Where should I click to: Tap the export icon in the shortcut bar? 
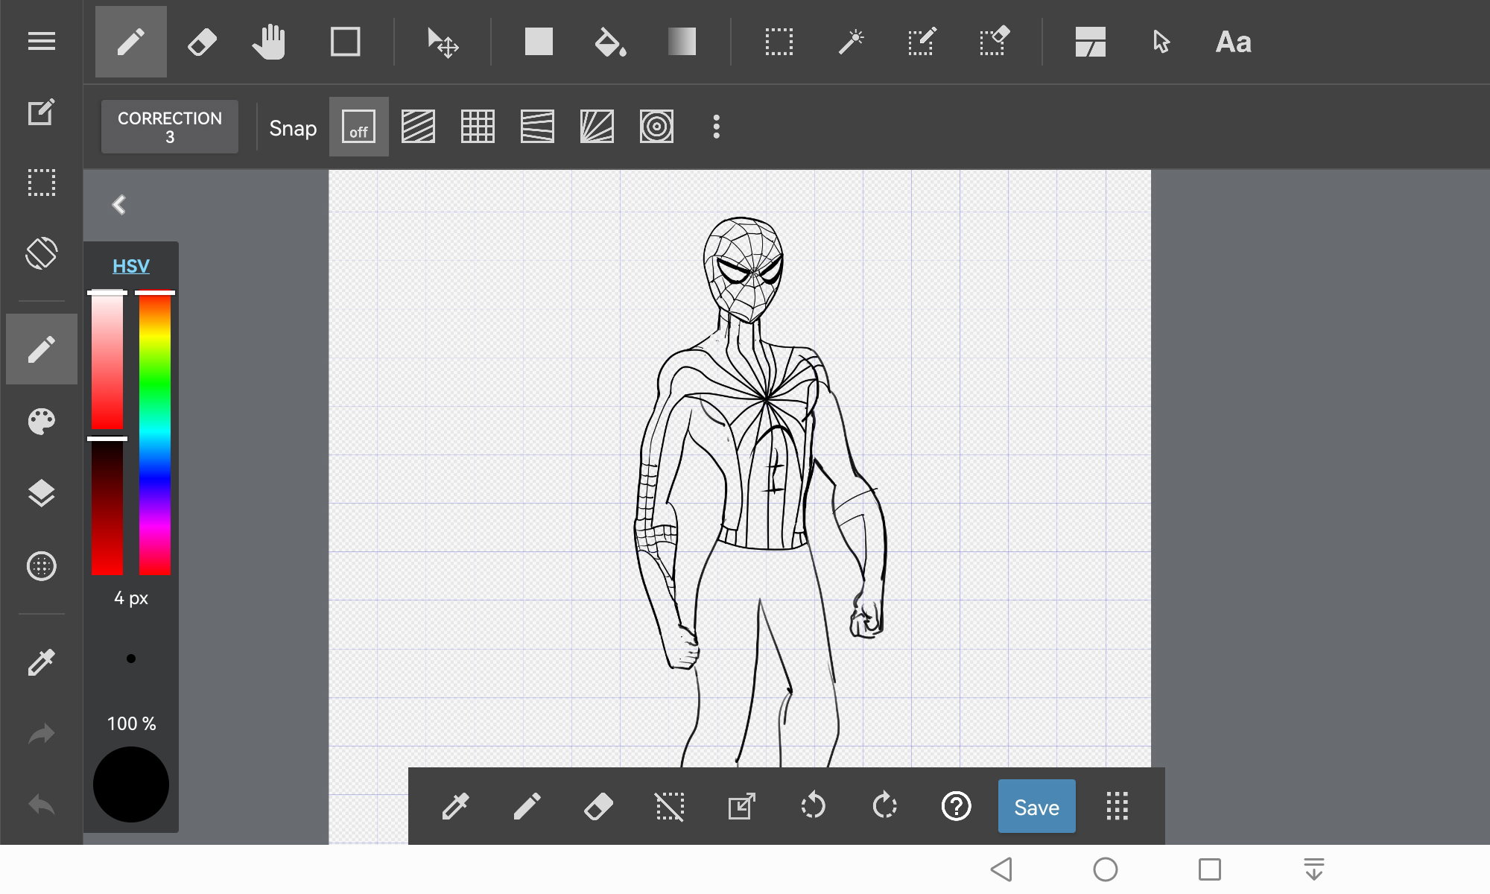[741, 806]
